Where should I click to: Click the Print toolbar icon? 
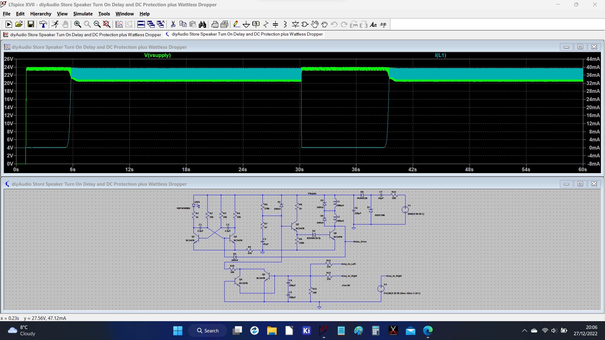pyautogui.click(x=215, y=24)
